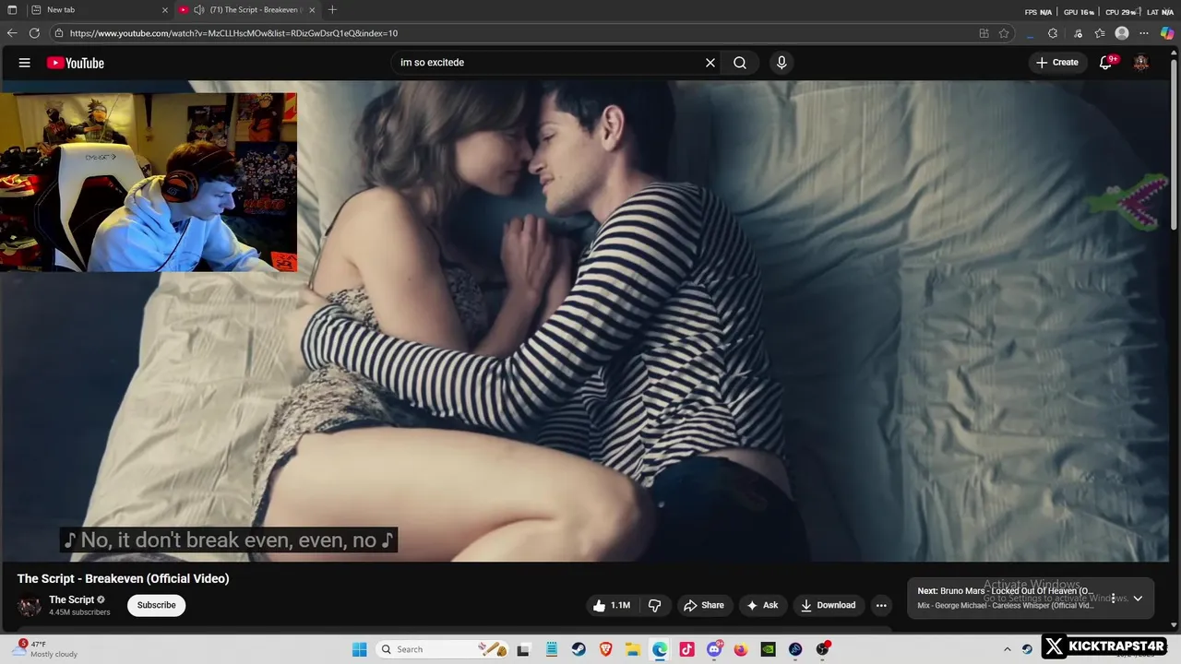This screenshot has width=1181, height=664.
Task: Launch Brave browser from taskbar
Action: tap(605, 649)
